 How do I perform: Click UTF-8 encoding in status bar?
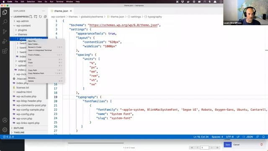[230, 137]
